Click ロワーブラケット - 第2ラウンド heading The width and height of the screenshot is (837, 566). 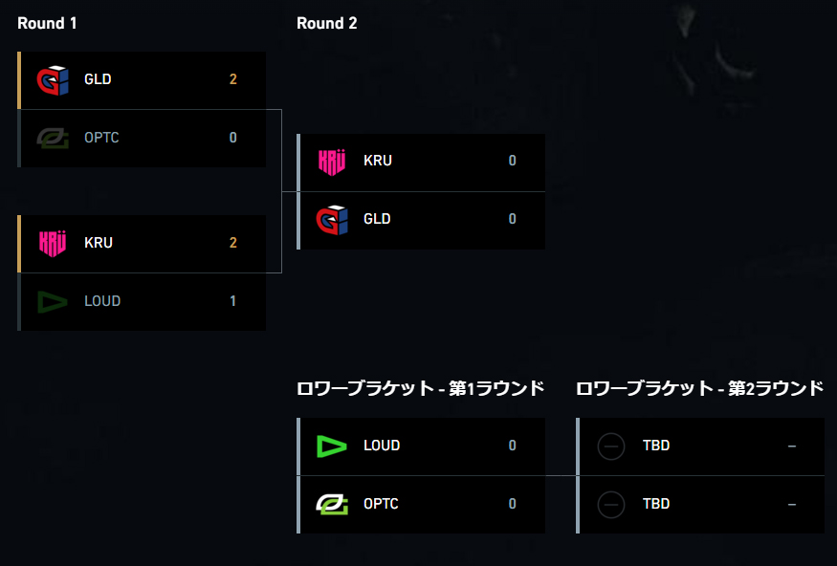point(700,388)
